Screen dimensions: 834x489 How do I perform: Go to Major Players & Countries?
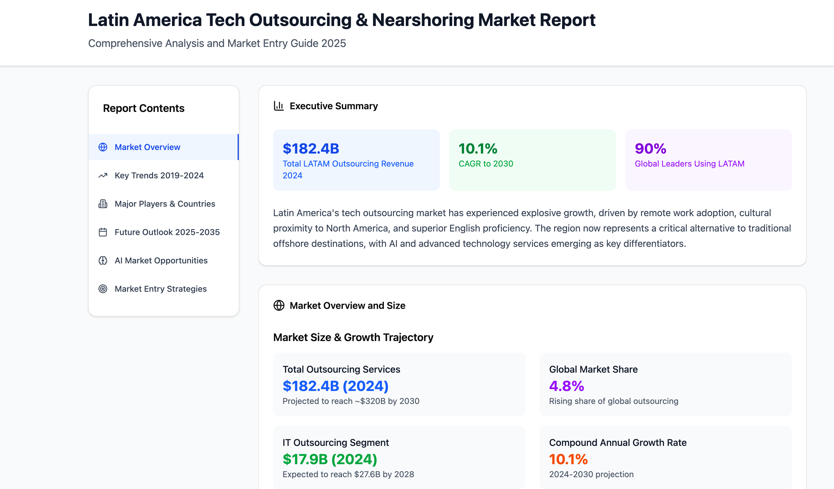163,204
